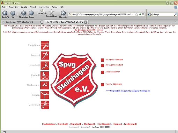Open the address bar history dropdown
Image resolution: width=178 pixels, height=133 pixels.
pyautogui.click(x=143, y=14)
